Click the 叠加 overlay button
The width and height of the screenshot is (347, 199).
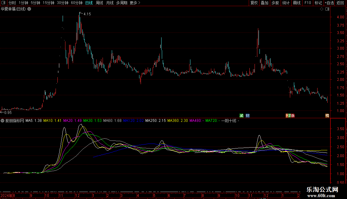coord(265,3)
